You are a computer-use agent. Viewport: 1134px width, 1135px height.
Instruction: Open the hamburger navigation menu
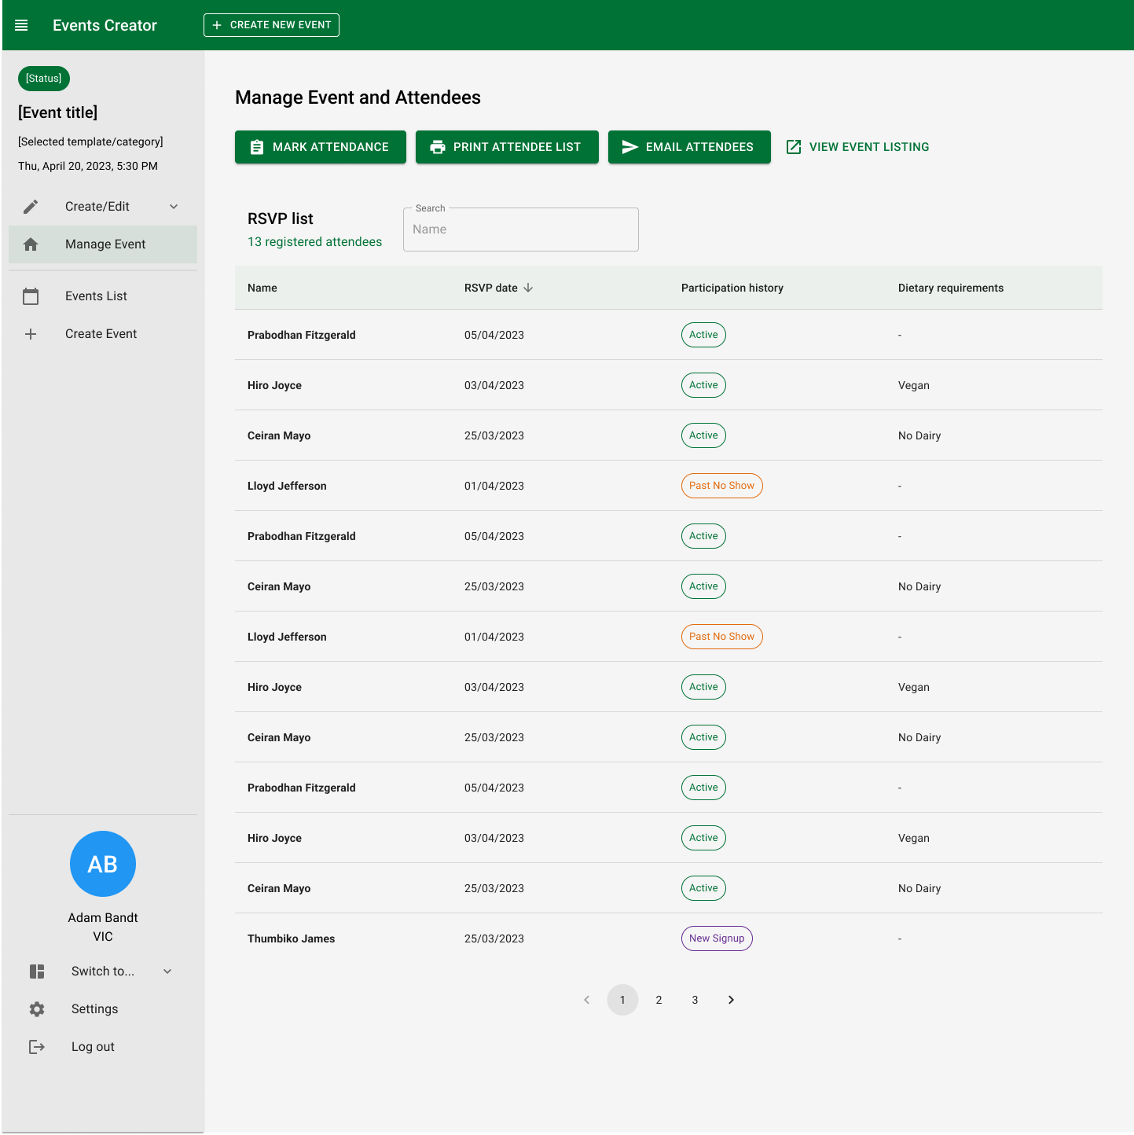(21, 24)
